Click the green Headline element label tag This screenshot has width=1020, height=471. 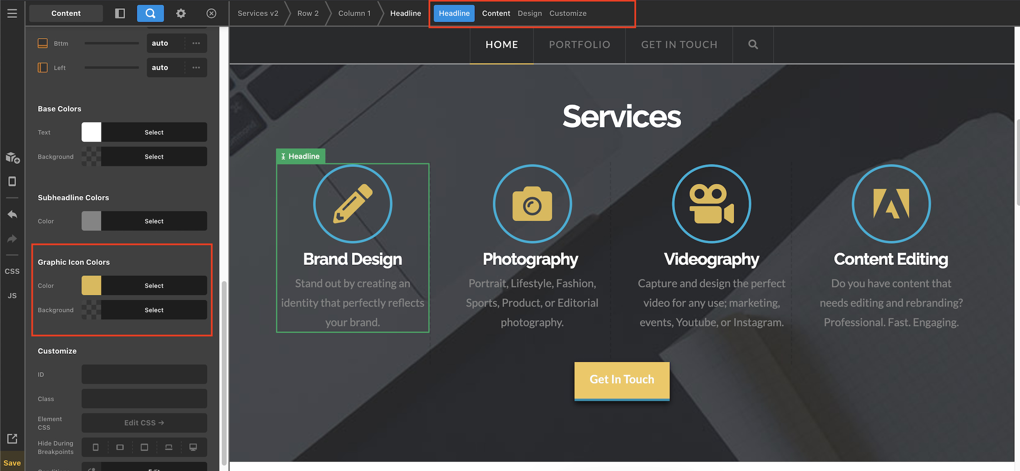(301, 156)
